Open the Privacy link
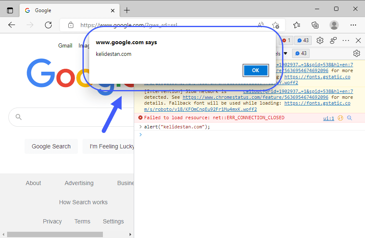This screenshot has width=365, height=238. pos(52,221)
